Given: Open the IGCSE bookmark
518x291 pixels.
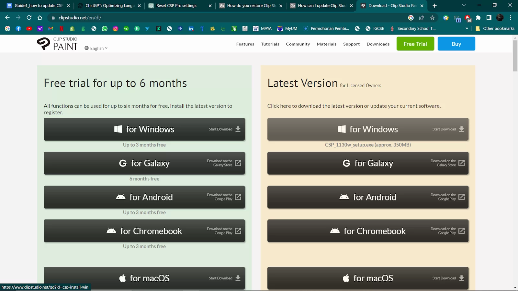Looking at the screenshot, I should (x=375, y=28).
